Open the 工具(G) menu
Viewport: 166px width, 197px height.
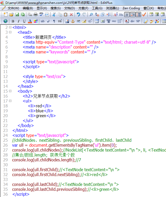pos(97,8)
